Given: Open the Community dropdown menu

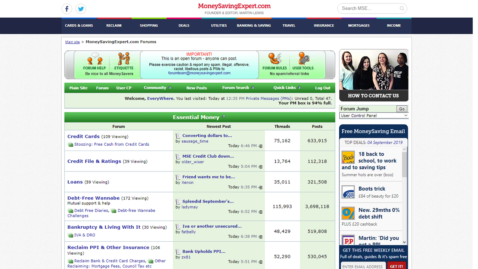Looking at the screenshot, I should (x=158, y=88).
